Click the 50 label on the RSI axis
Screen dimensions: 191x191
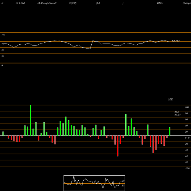(3, 50)
